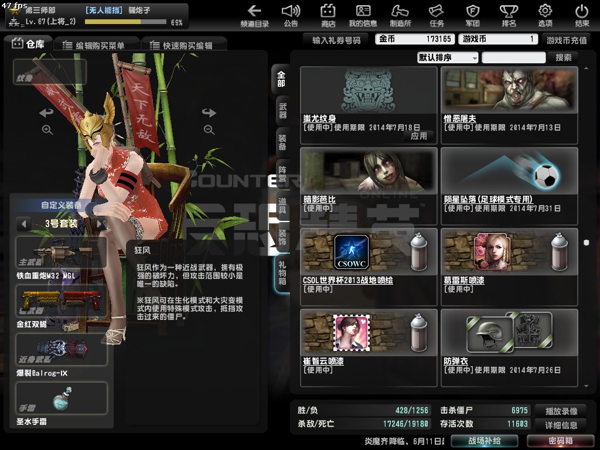The width and height of the screenshot is (600, 450).
Task: Click the inventory search input field
Action: click(513, 58)
